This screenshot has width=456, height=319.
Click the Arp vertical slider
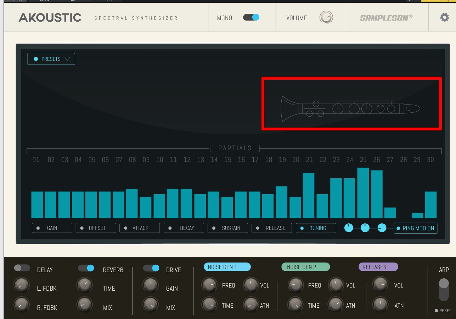click(444, 289)
